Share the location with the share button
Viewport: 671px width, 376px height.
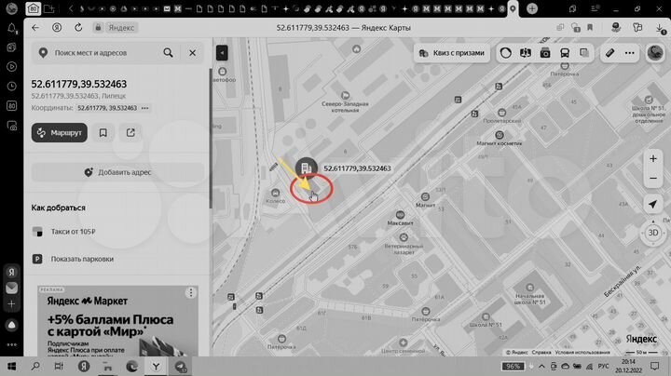point(130,133)
